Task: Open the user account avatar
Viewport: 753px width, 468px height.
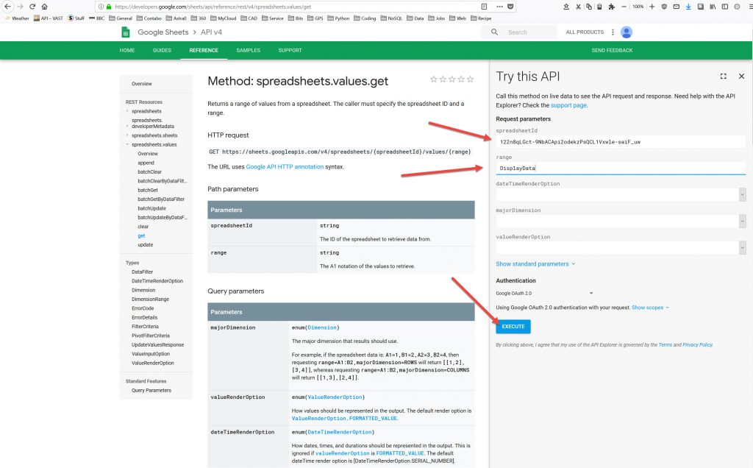Action: click(627, 32)
